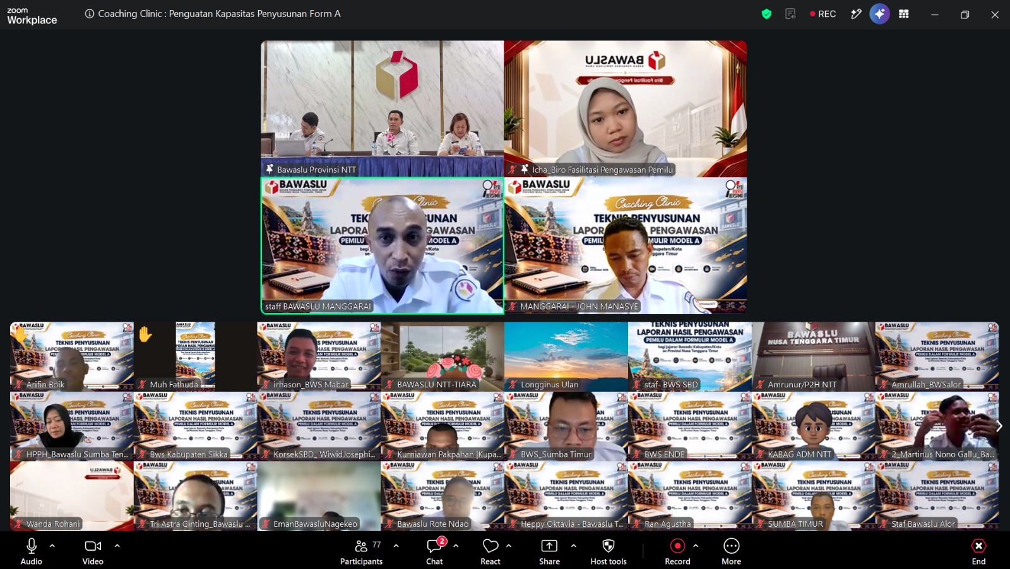
Task: Select the BWS_Sumba Timur video tile
Action: pos(566,426)
